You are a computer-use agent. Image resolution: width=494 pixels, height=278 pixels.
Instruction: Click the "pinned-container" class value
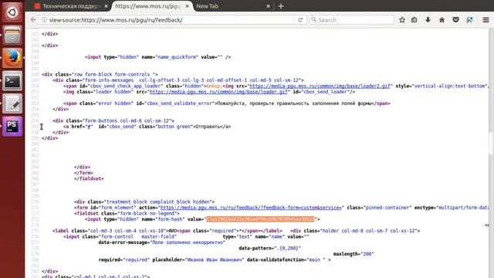tap(387, 208)
